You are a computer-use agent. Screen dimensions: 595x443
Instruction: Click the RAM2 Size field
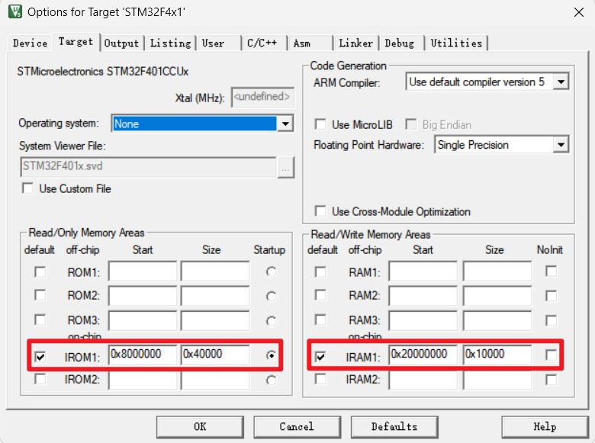click(x=497, y=295)
